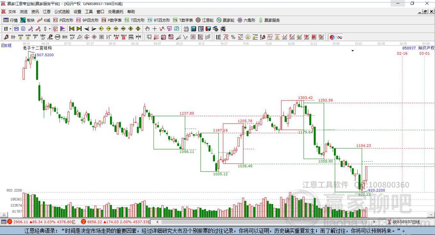
Task: Switch to the K线 view
Action: click(44, 20)
